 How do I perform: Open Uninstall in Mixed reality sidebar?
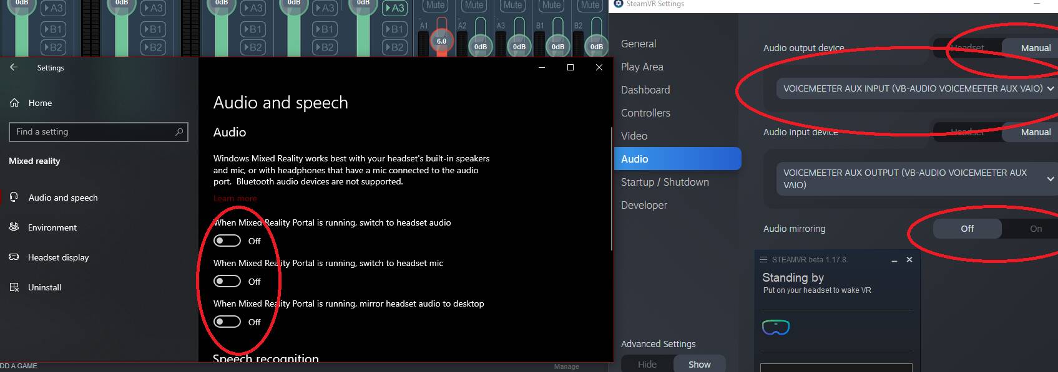coord(44,287)
